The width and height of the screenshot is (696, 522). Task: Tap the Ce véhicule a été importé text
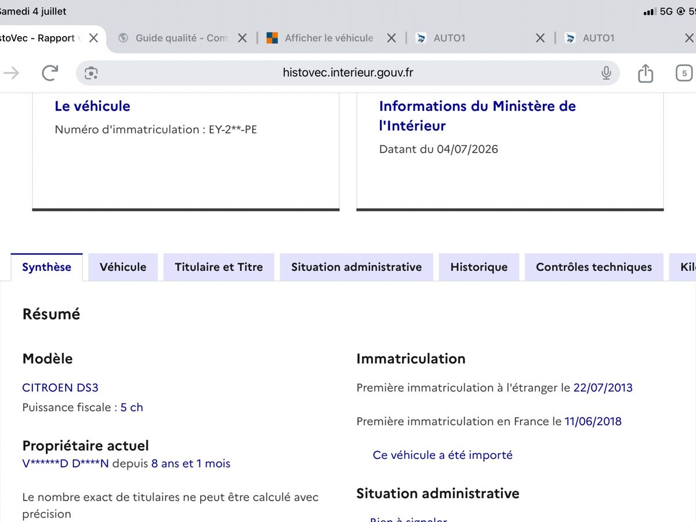tap(443, 455)
